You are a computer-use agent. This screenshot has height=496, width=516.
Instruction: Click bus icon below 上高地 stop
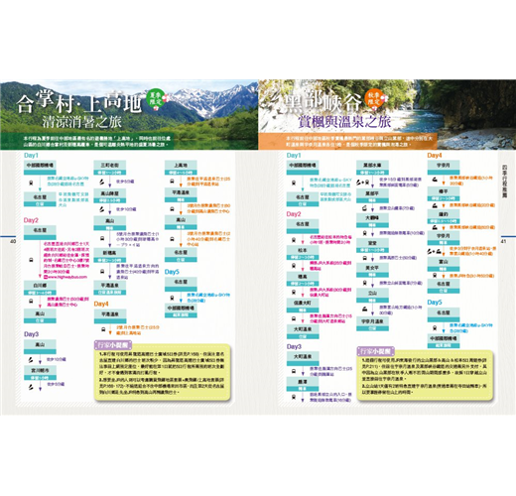[172, 182]
